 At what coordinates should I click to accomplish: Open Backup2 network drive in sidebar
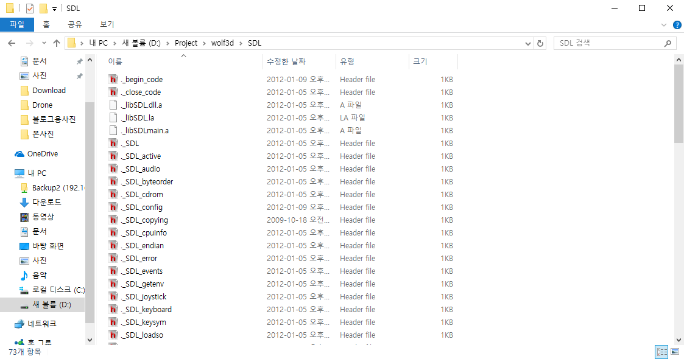pyautogui.click(x=58, y=188)
